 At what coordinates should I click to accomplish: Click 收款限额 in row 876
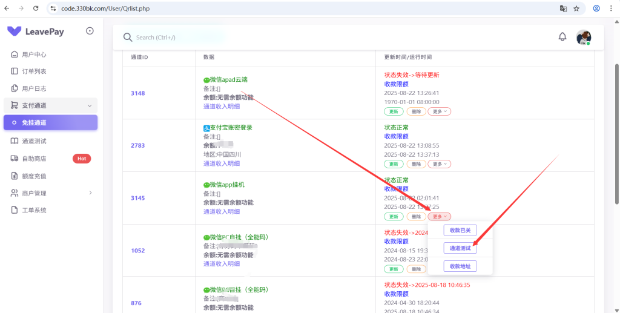click(396, 294)
